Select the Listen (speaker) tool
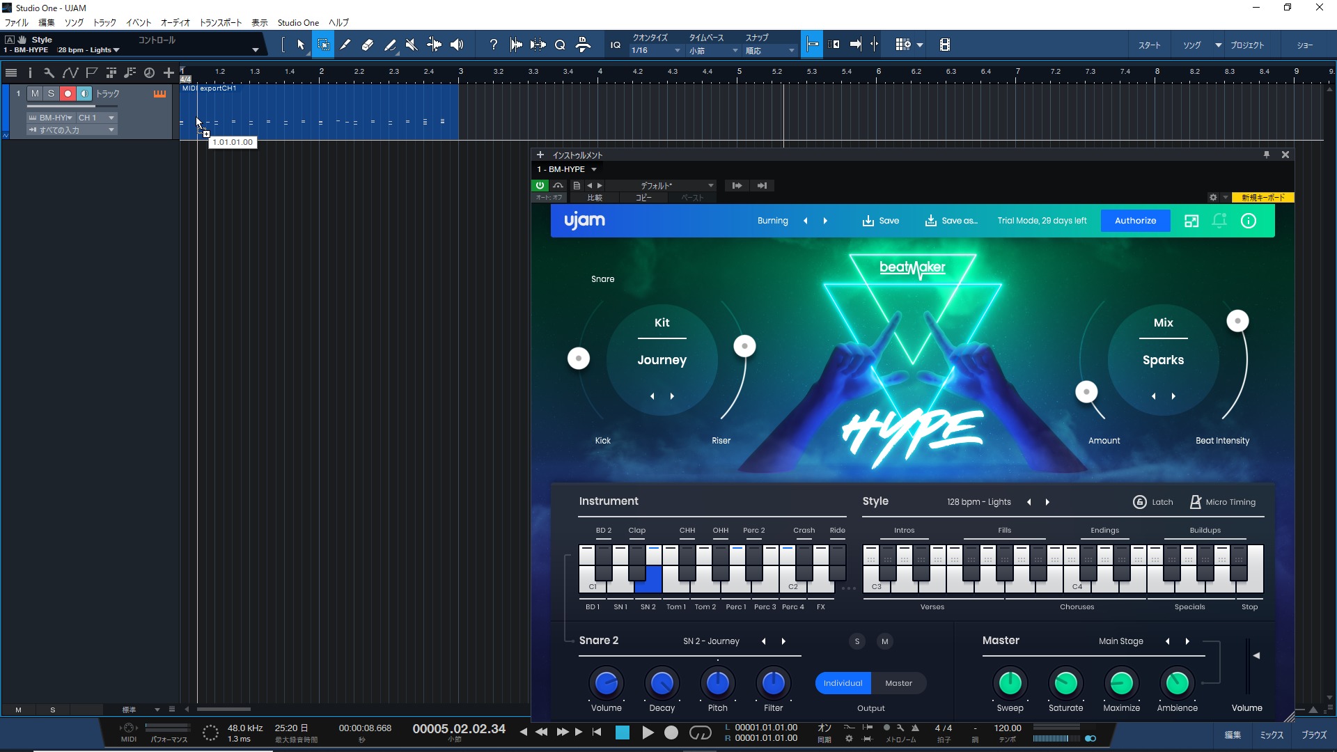This screenshot has height=752, width=1337. point(457,45)
